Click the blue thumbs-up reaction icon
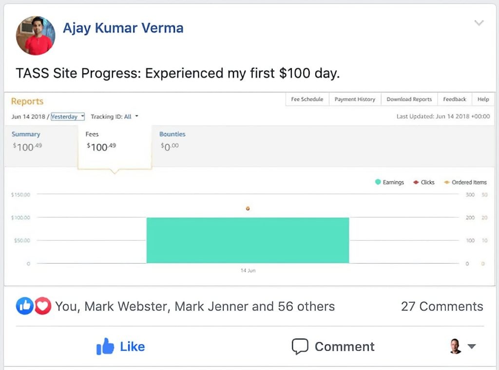The height and width of the screenshot is (370, 499). point(24,306)
